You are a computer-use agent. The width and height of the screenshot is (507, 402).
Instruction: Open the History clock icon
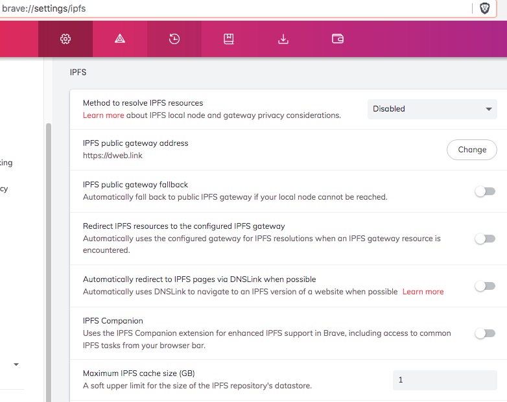click(x=174, y=39)
